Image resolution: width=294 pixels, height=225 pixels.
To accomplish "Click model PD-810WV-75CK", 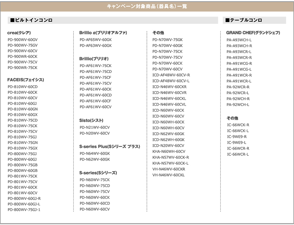I will tap(22, 126).
